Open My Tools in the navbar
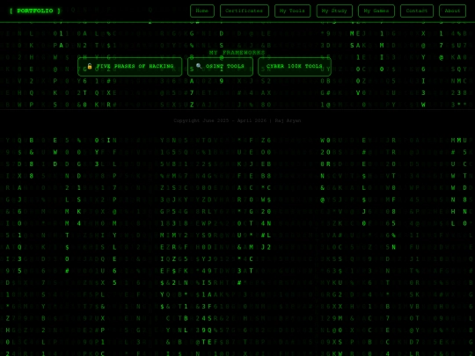Image resolution: width=475 pixels, height=356 pixels. coord(292,11)
